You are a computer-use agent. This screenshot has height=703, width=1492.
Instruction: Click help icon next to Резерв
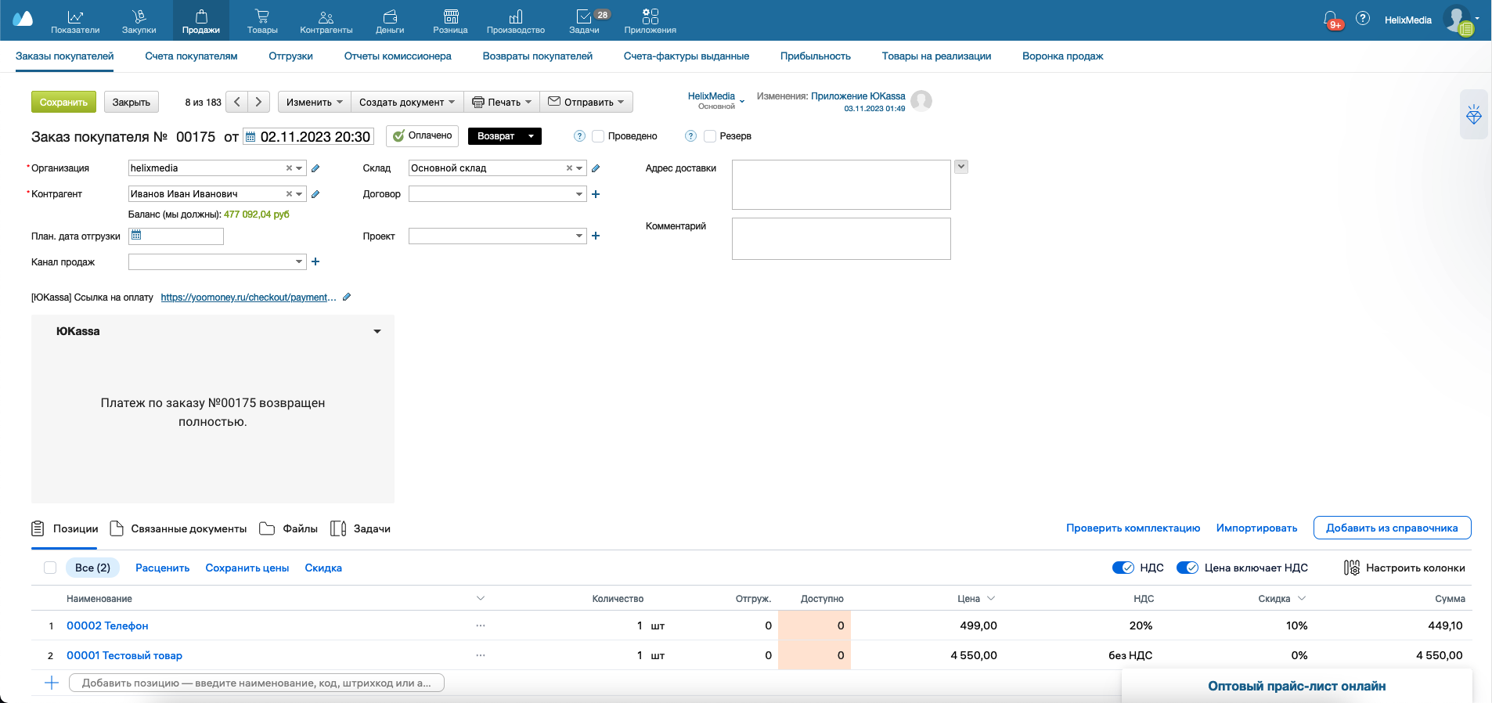[690, 136]
